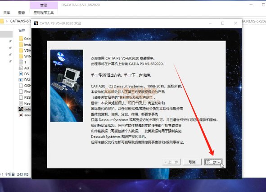Click the installer computer and globe image
The width and height of the screenshot is (266, 192).
point(67,86)
